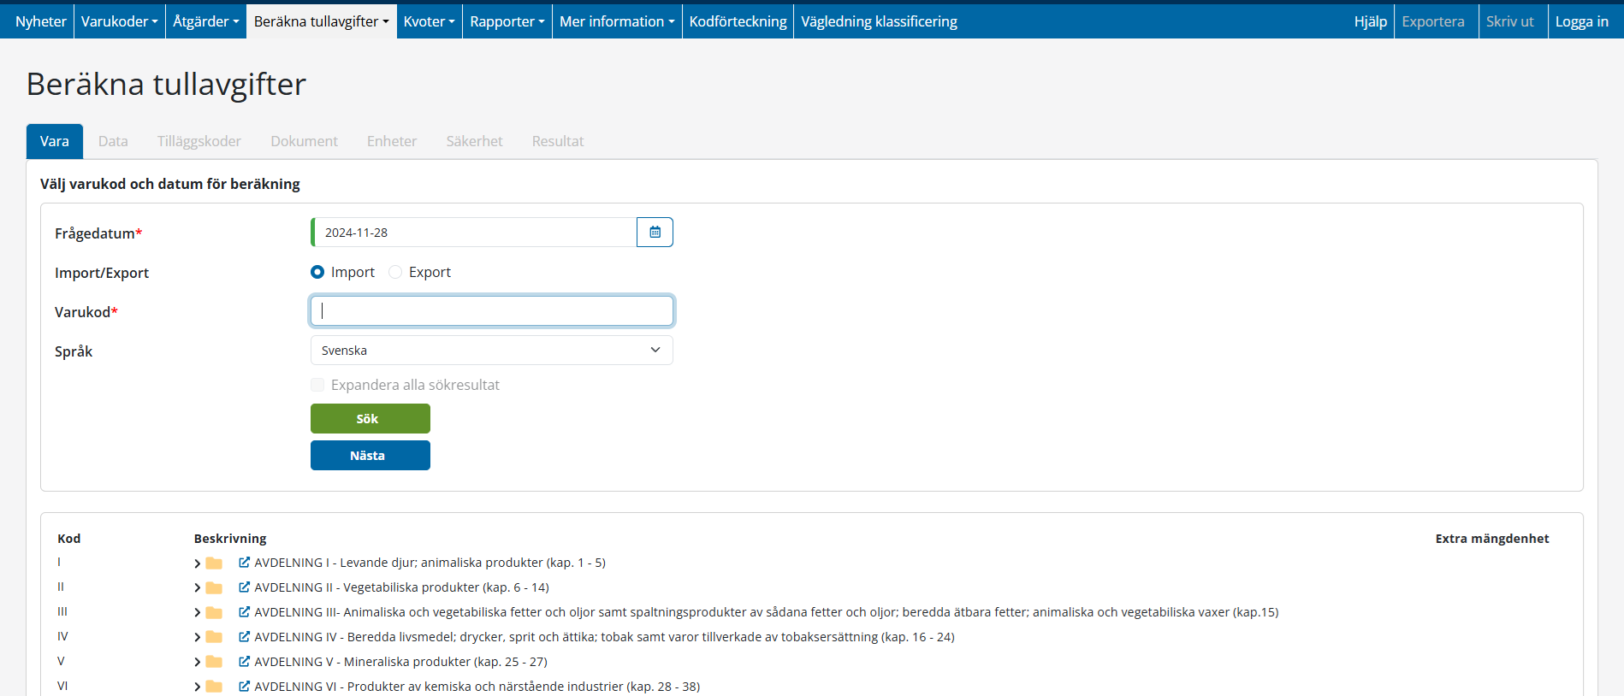Click folder icon for AVDELNING V row
Image resolution: width=1624 pixels, height=696 pixels.
click(x=214, y=662)
